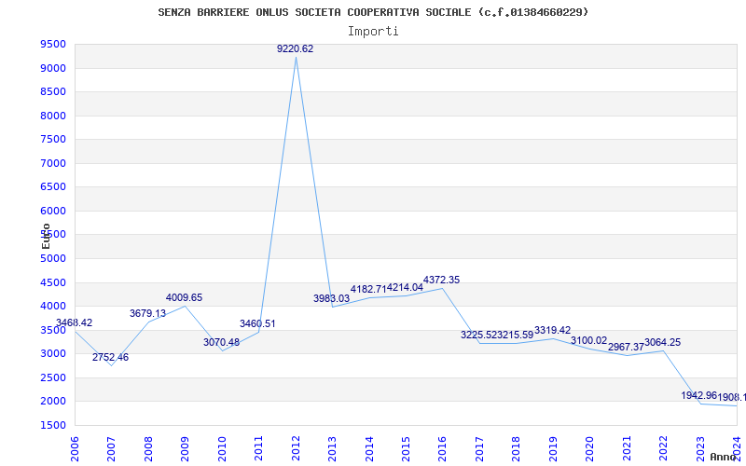
Task: Click the 2011 year axis label
Action: coord(258,448)
